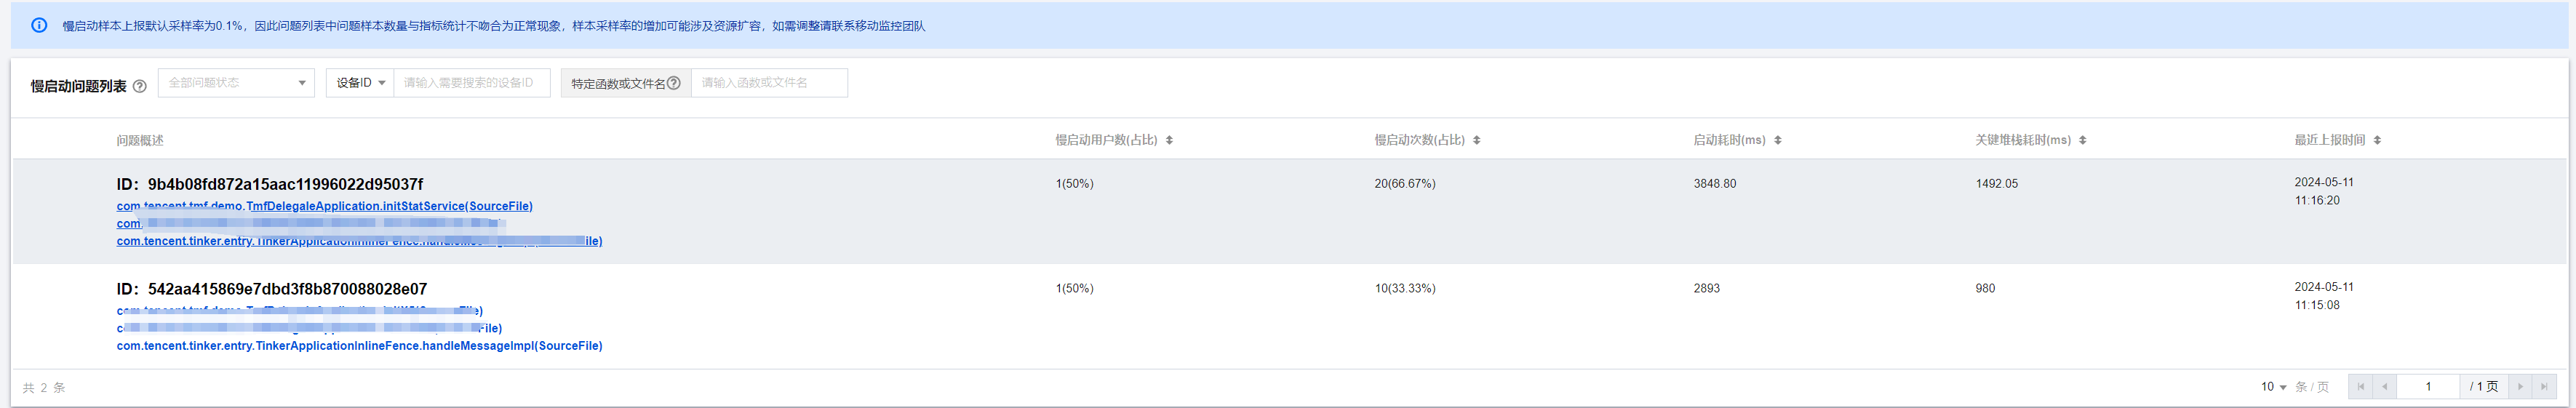
Task: Click the device ID search input field
Action: (x=472, y=83)
